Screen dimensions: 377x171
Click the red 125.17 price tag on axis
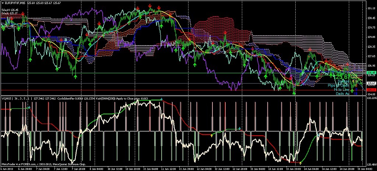coord(371,90)
